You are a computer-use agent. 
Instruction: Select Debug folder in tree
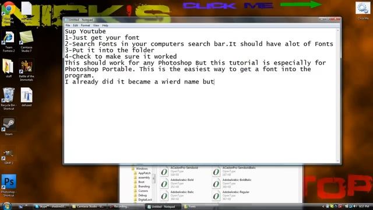[140, 195]
